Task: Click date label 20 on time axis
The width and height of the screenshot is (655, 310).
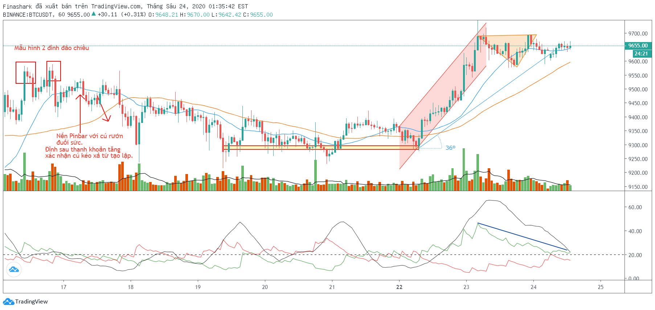Action: [x=265, y=287]
